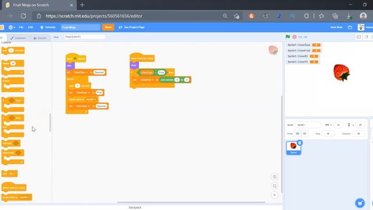This screenshot has height=210, width=373.
Task: Pick the wait until palette block
Action: coord(11,143)
